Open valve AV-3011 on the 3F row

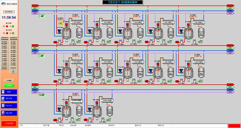(59, 81)
